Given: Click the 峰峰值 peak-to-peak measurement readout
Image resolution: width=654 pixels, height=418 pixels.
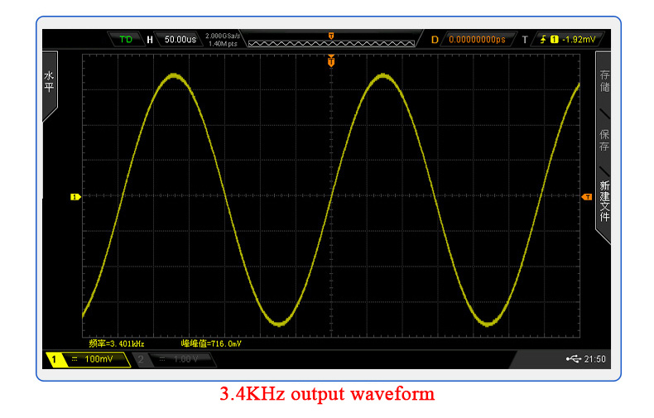Looking at the screenshot, I should point(211,343).
